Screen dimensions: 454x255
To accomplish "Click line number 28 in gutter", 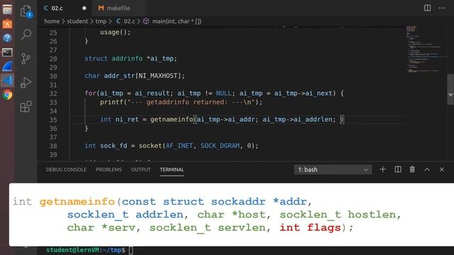I will coord(53,59).
